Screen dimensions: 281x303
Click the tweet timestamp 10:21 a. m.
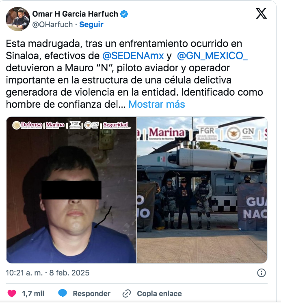pyautogui.click(x=24, y=273)
